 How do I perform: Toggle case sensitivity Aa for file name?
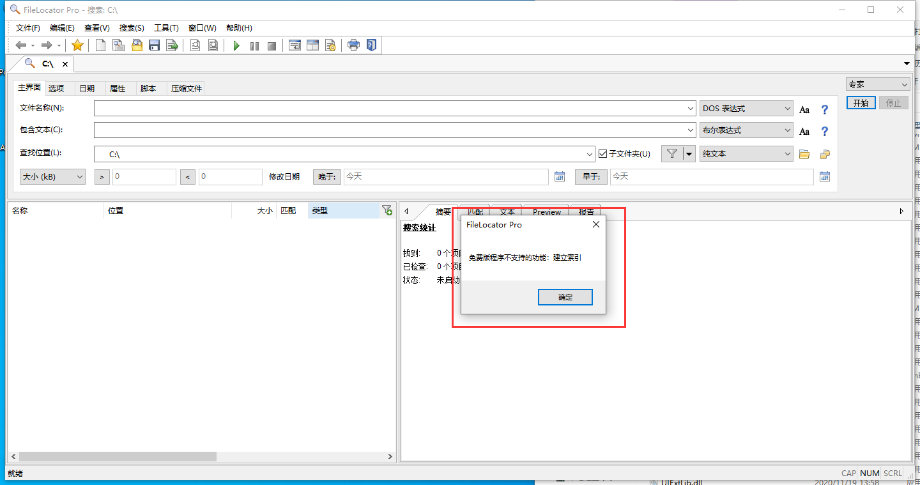pos(804,109)
